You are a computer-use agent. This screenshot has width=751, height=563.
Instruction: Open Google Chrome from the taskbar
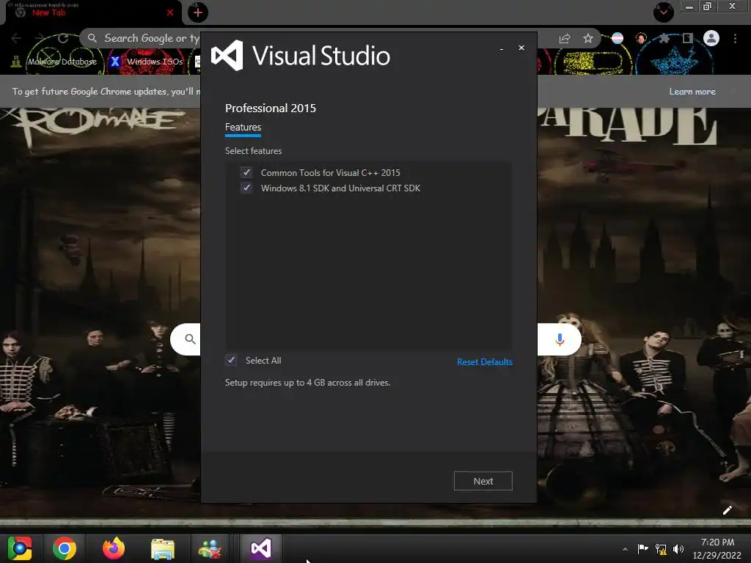[x=65, y=548]
